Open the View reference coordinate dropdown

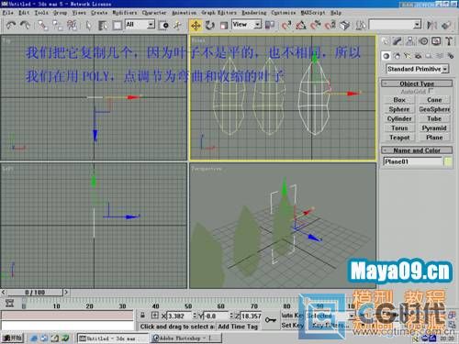click(x=247, y=25)
